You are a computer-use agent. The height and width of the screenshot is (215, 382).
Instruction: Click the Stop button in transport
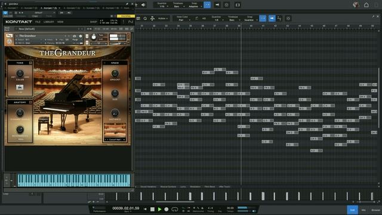(x=152, y=209)
